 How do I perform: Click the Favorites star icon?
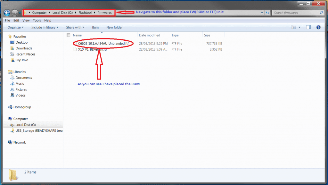pos(10,37)
